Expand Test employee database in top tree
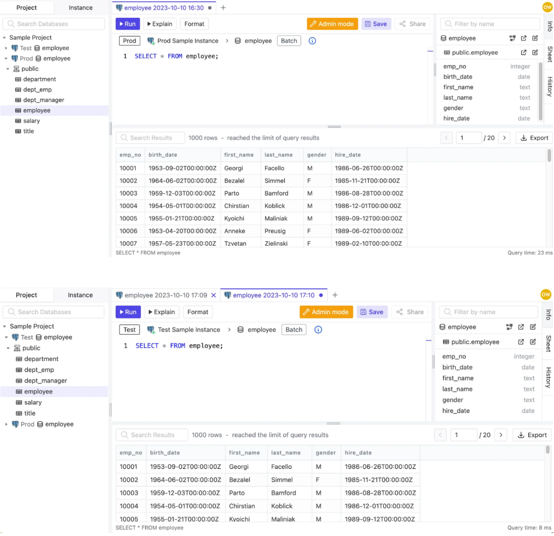554x536 pixels. point(6,48)
